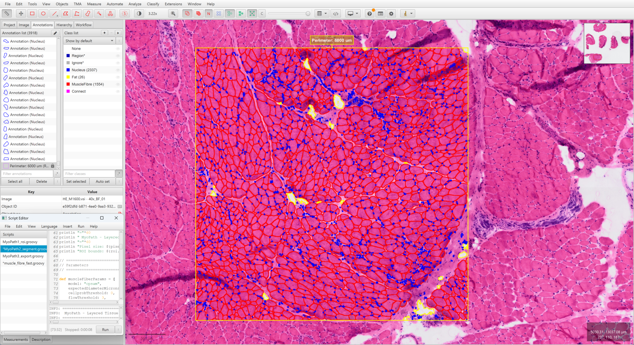Click the zoom-to-fit magnifier icon
This screenshot has width=634, height=345.
tap(173, 14)
